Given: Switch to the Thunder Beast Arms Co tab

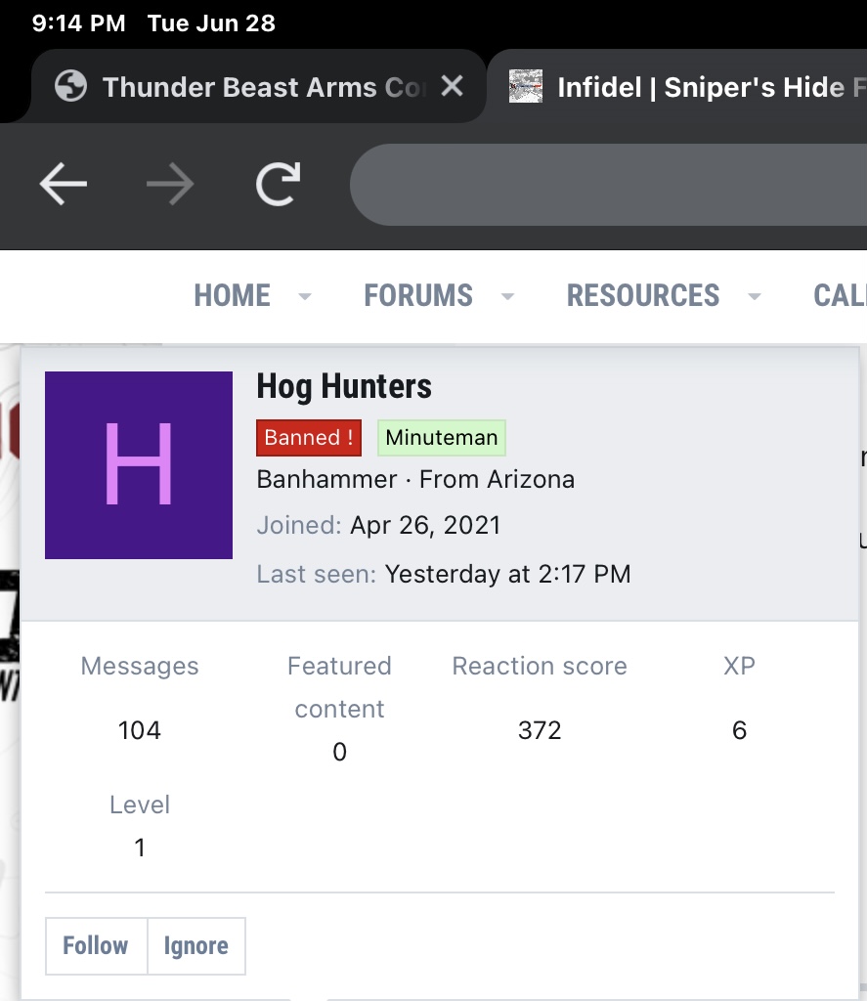Looking at the screenshot, I should pyautogui.click(x=259, y=86).
